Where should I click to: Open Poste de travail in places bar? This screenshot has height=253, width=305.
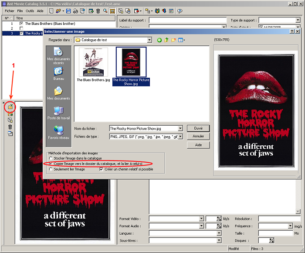(58, 113)
